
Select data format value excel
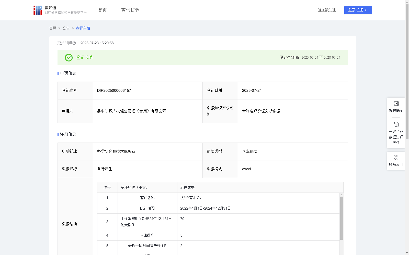[246, 169]
